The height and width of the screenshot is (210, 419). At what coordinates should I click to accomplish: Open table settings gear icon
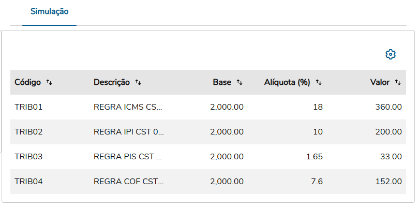[391, 54]
